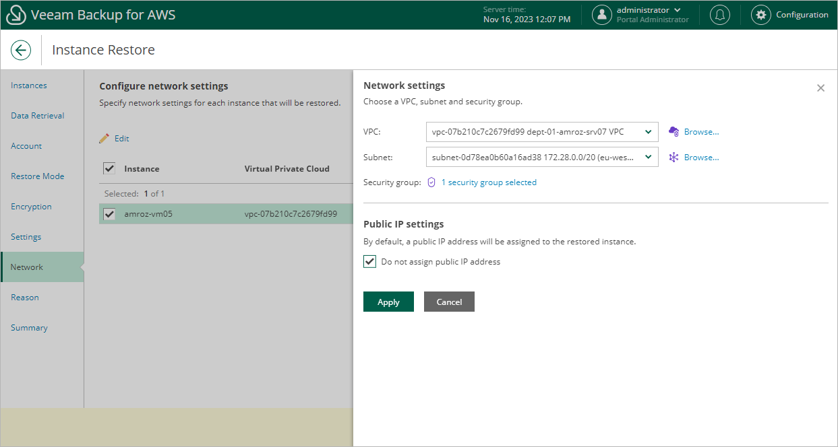This screenshot has width=838, height=447.
Task: Click the Network settings heading
Action: click(404, 85)
